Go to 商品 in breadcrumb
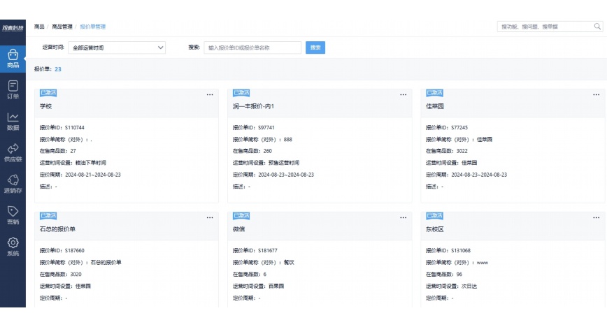Screen dimensions: 607x327 (39, 27)
